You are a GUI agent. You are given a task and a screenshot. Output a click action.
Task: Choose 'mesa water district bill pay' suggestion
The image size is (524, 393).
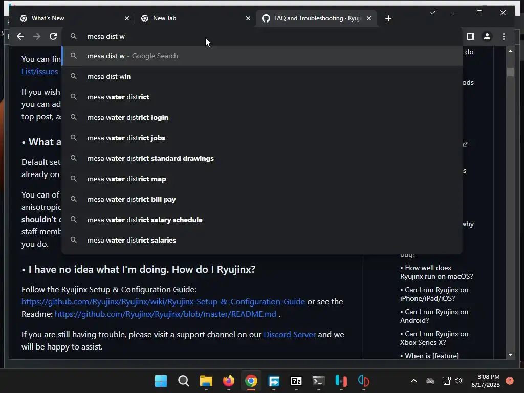pyautogui.click(x=263, y=199)
